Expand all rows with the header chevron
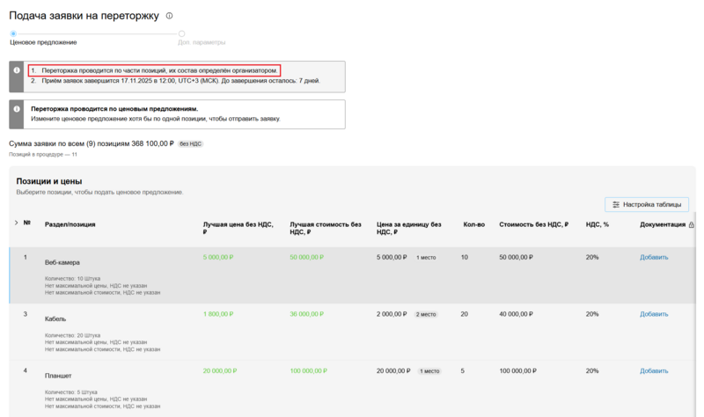This screenshot has height=417, width=704. (x=16, y=223)
